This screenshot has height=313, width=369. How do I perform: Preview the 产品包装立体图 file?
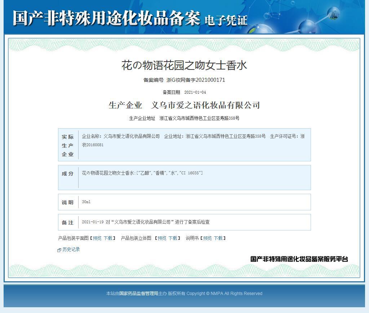point(162,238)
